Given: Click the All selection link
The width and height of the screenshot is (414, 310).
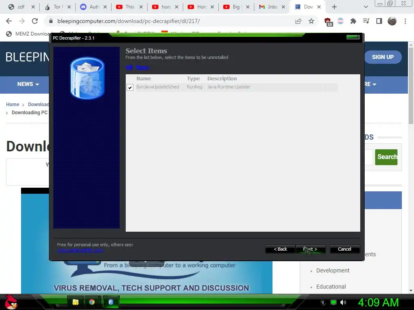Looking at the screenshot, I should point(129,67).
